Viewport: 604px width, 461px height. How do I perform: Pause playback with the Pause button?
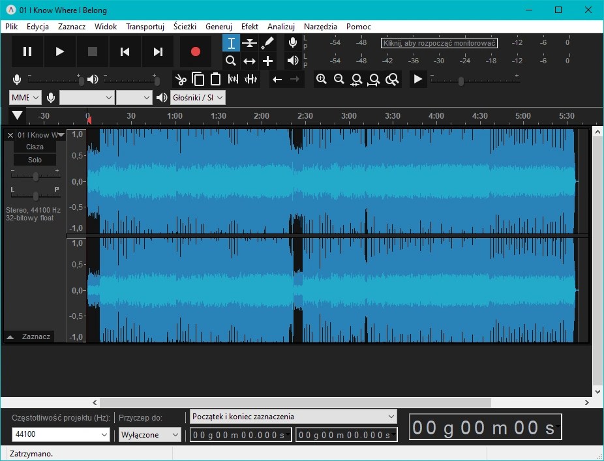coord(27,52)
